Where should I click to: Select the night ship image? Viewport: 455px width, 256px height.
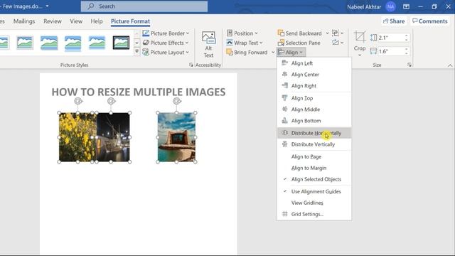pyautogui.click(x=113, y=137)
